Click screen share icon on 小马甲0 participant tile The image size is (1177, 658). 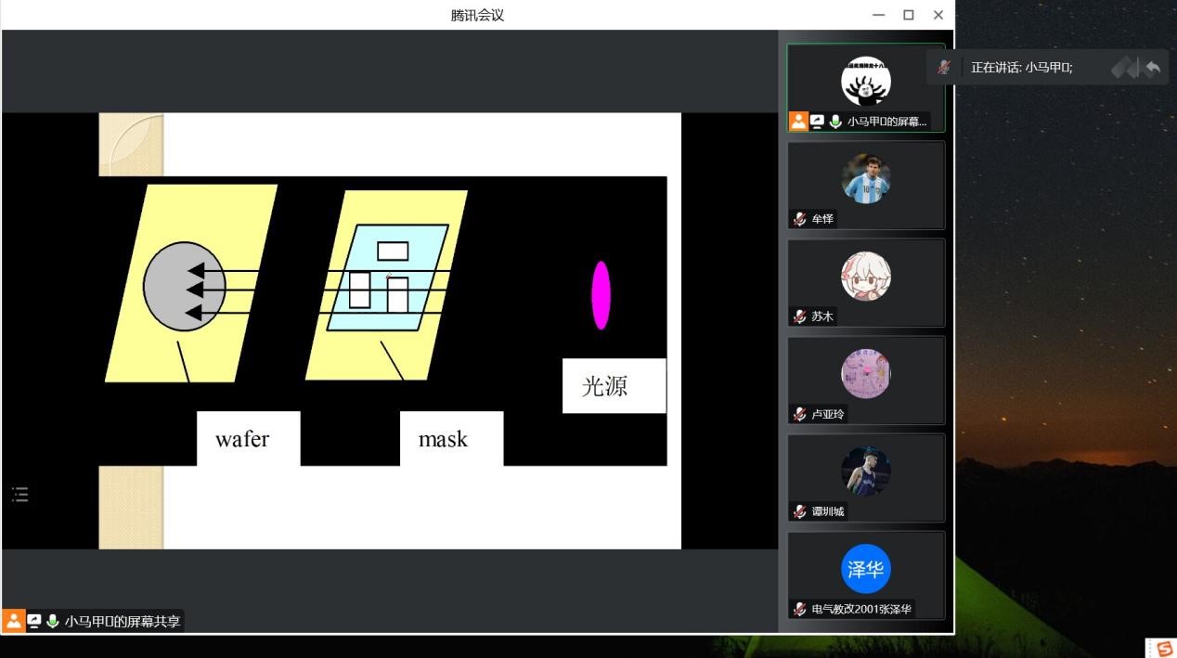[x=817, y=121]
